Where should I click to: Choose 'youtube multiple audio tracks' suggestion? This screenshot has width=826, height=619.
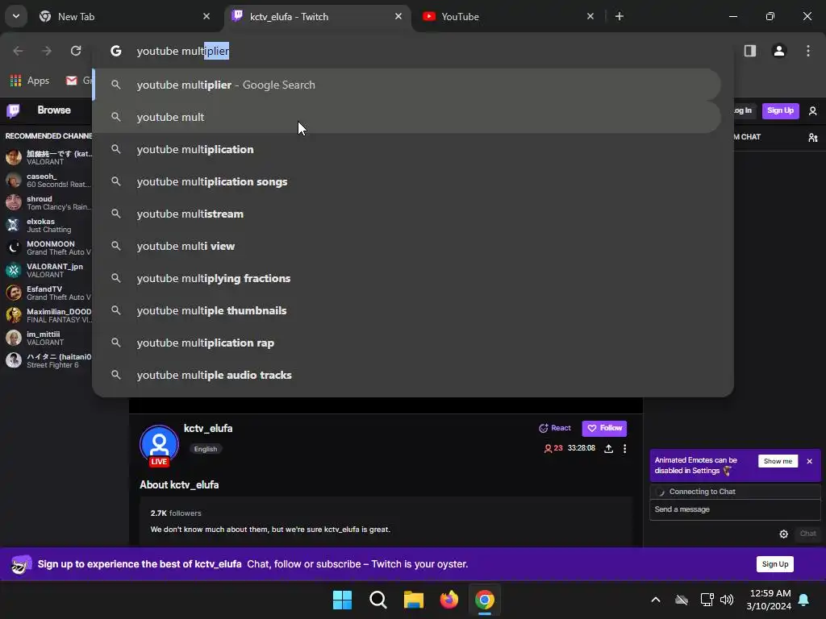pyautogui.click(x=407, y=375)
